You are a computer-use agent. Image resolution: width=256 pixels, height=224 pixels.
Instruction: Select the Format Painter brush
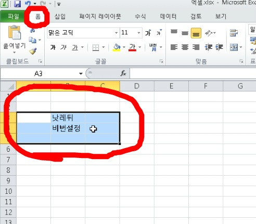[33, 51]
